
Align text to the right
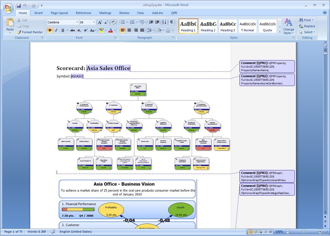click(136, 30)
